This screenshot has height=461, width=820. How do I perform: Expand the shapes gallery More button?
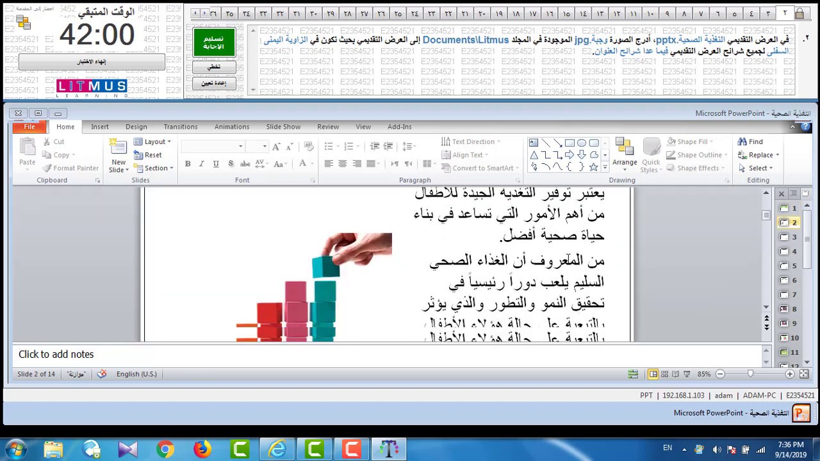point(605,168)
